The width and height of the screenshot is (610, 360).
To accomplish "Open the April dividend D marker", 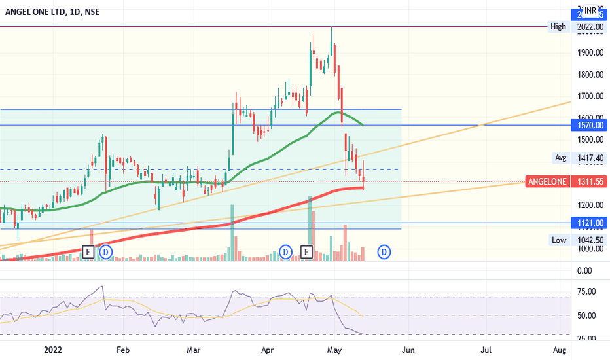I will click(285, 252).
